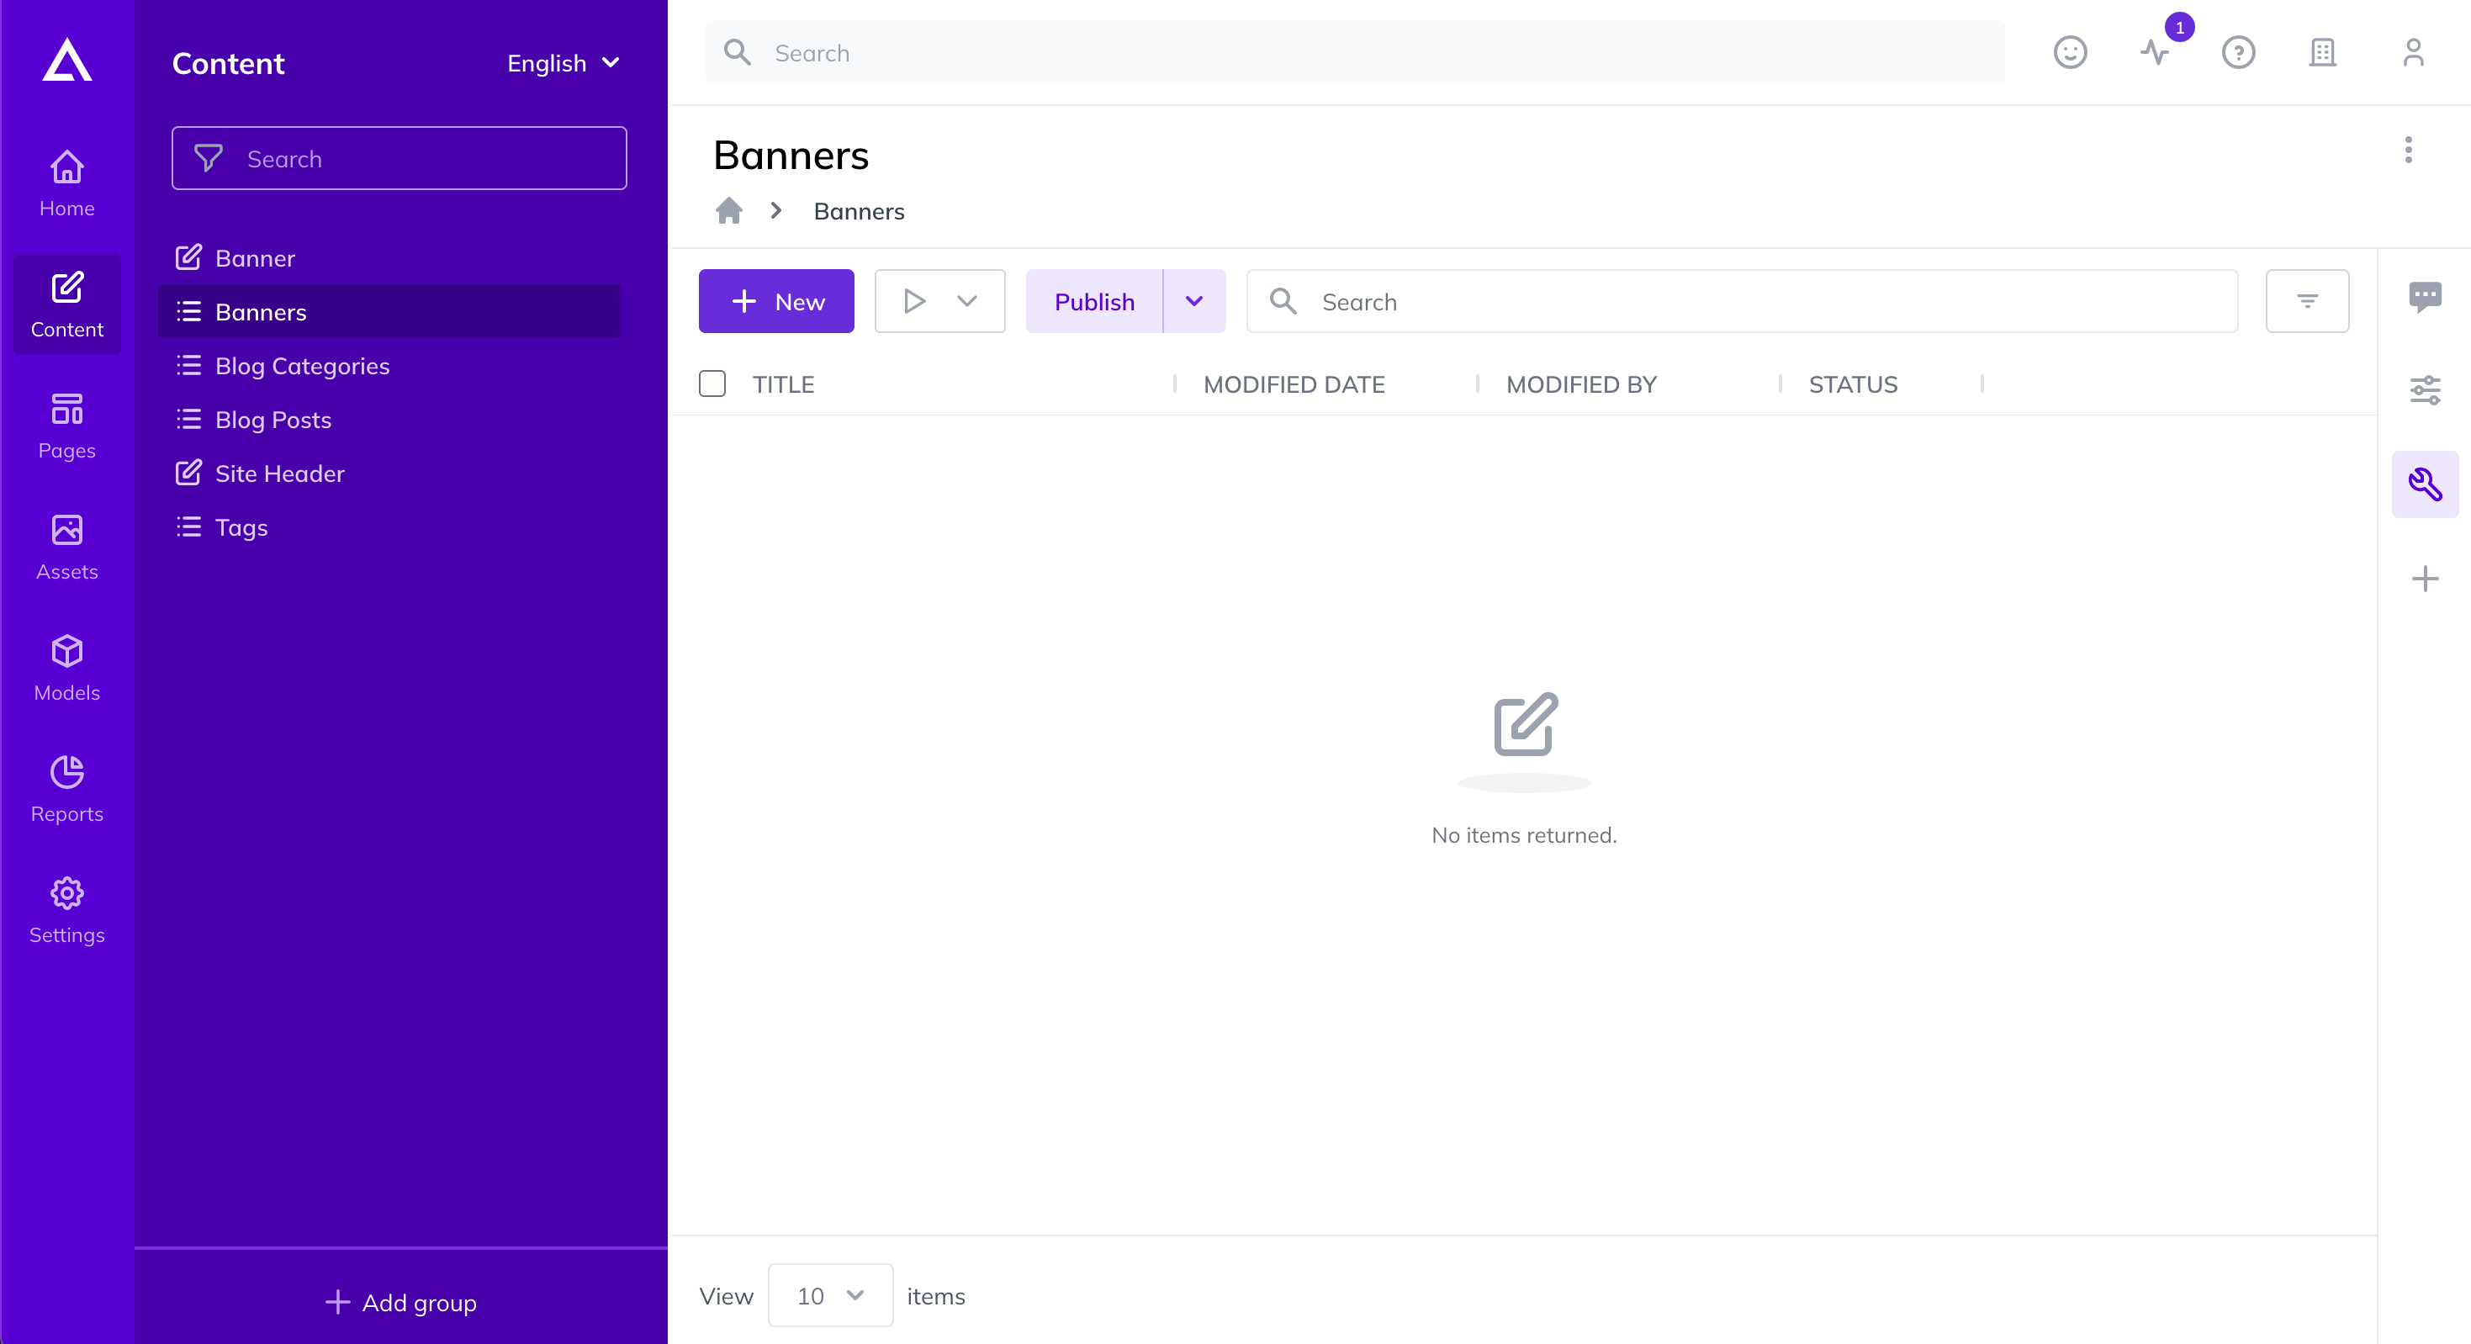
Task: Select Banners list item
Action: click(x=389, y=312)
